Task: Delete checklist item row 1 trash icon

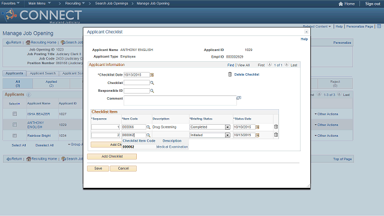Action: pos(276,127)
